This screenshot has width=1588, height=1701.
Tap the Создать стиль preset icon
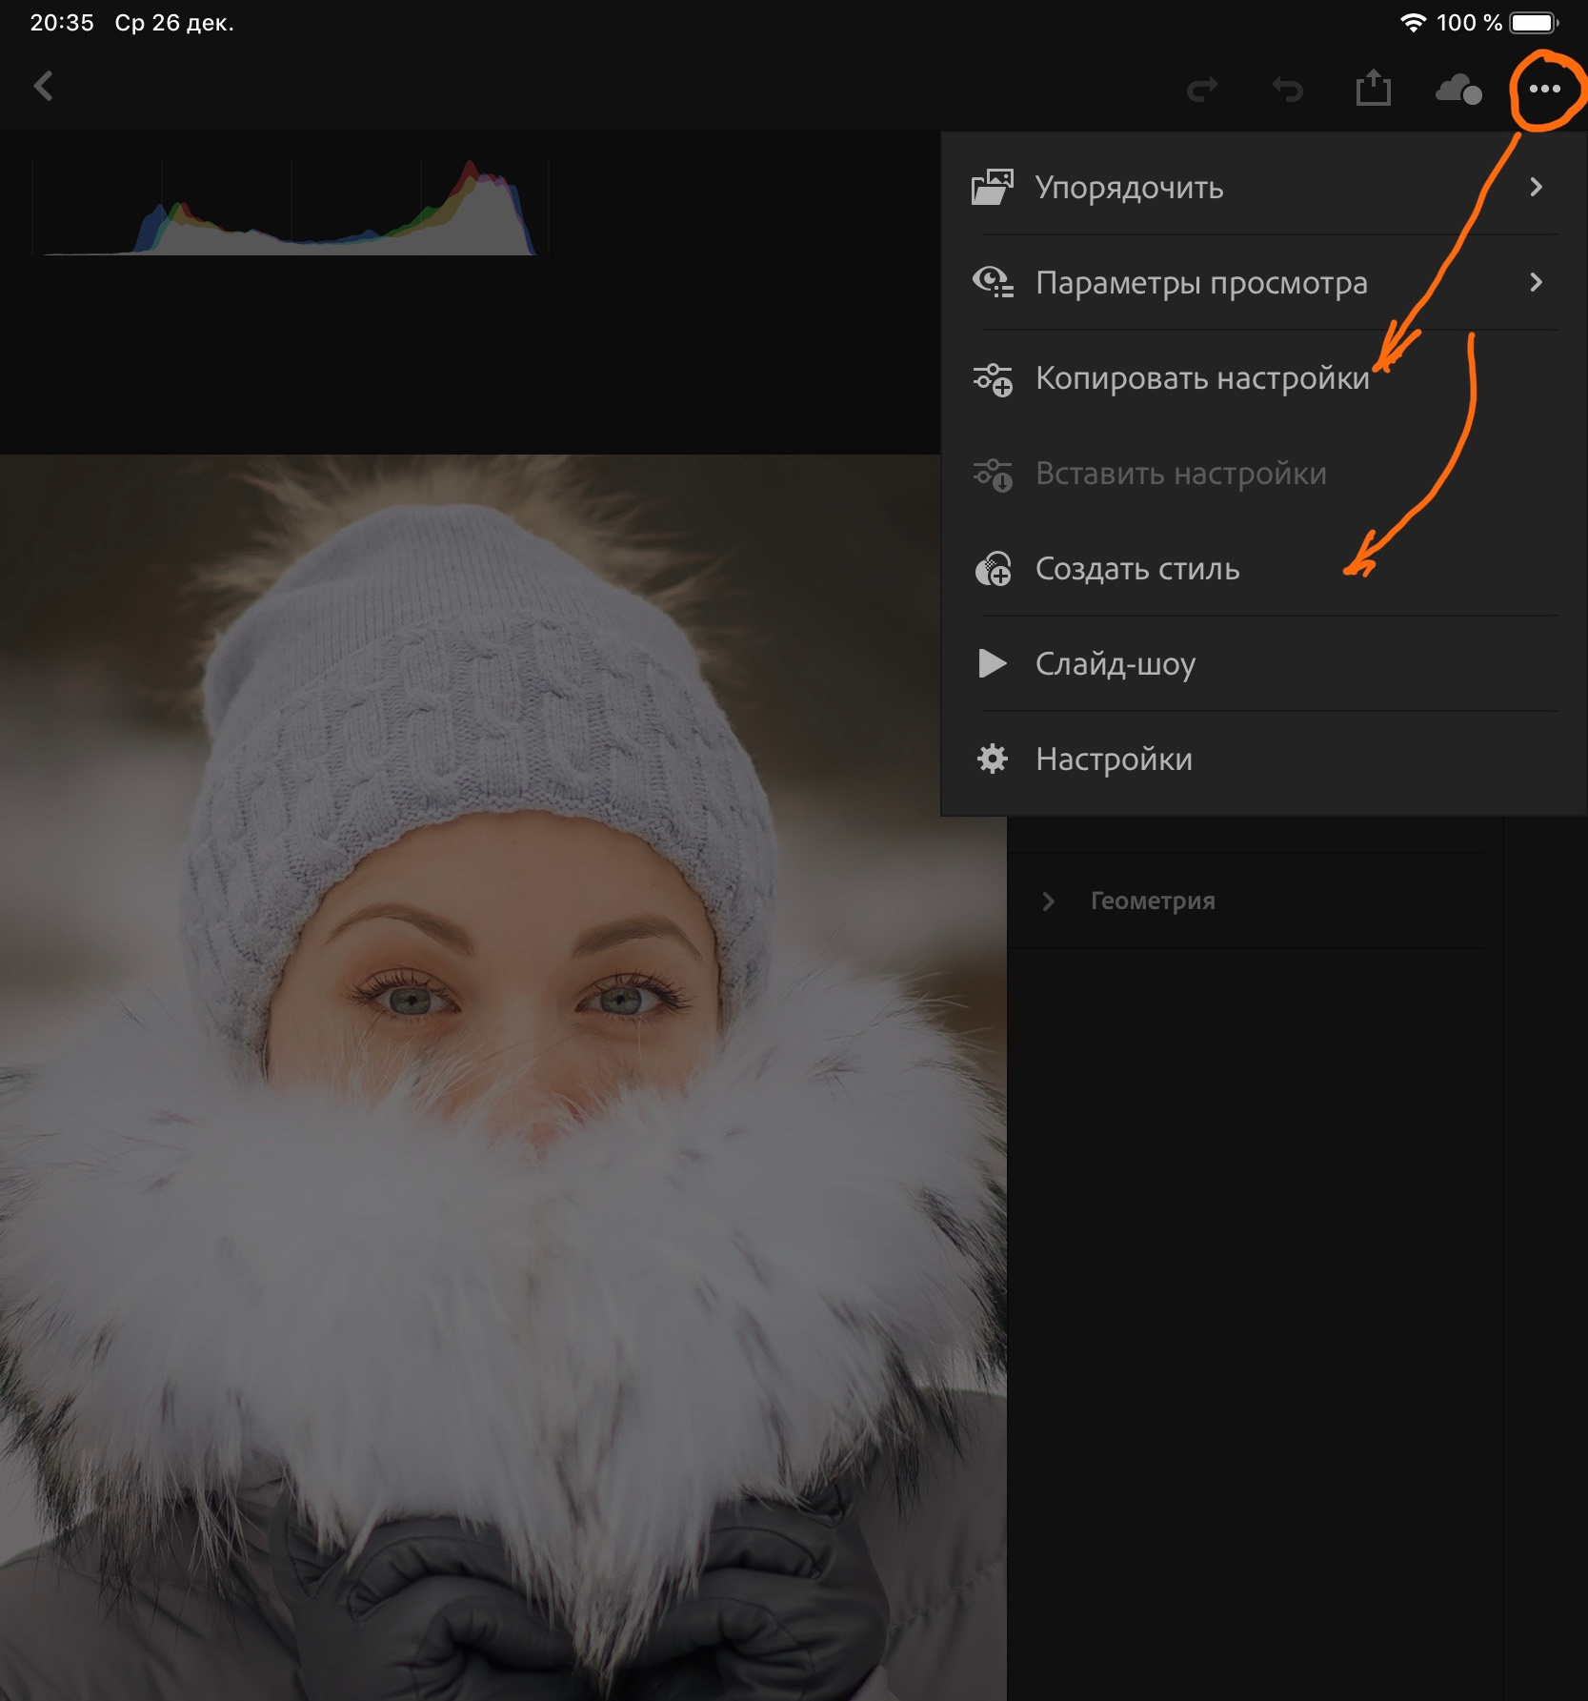(x=994, y=569)
